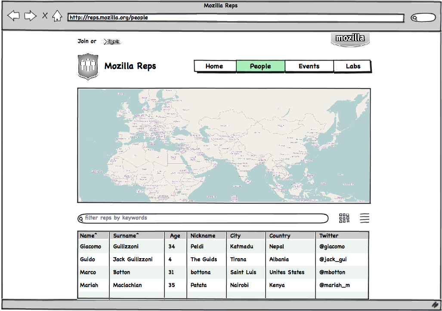The height and width of the screenshot is (311, 442).
Task: Click nickname "The Guids"
Action: click(204, 259)
